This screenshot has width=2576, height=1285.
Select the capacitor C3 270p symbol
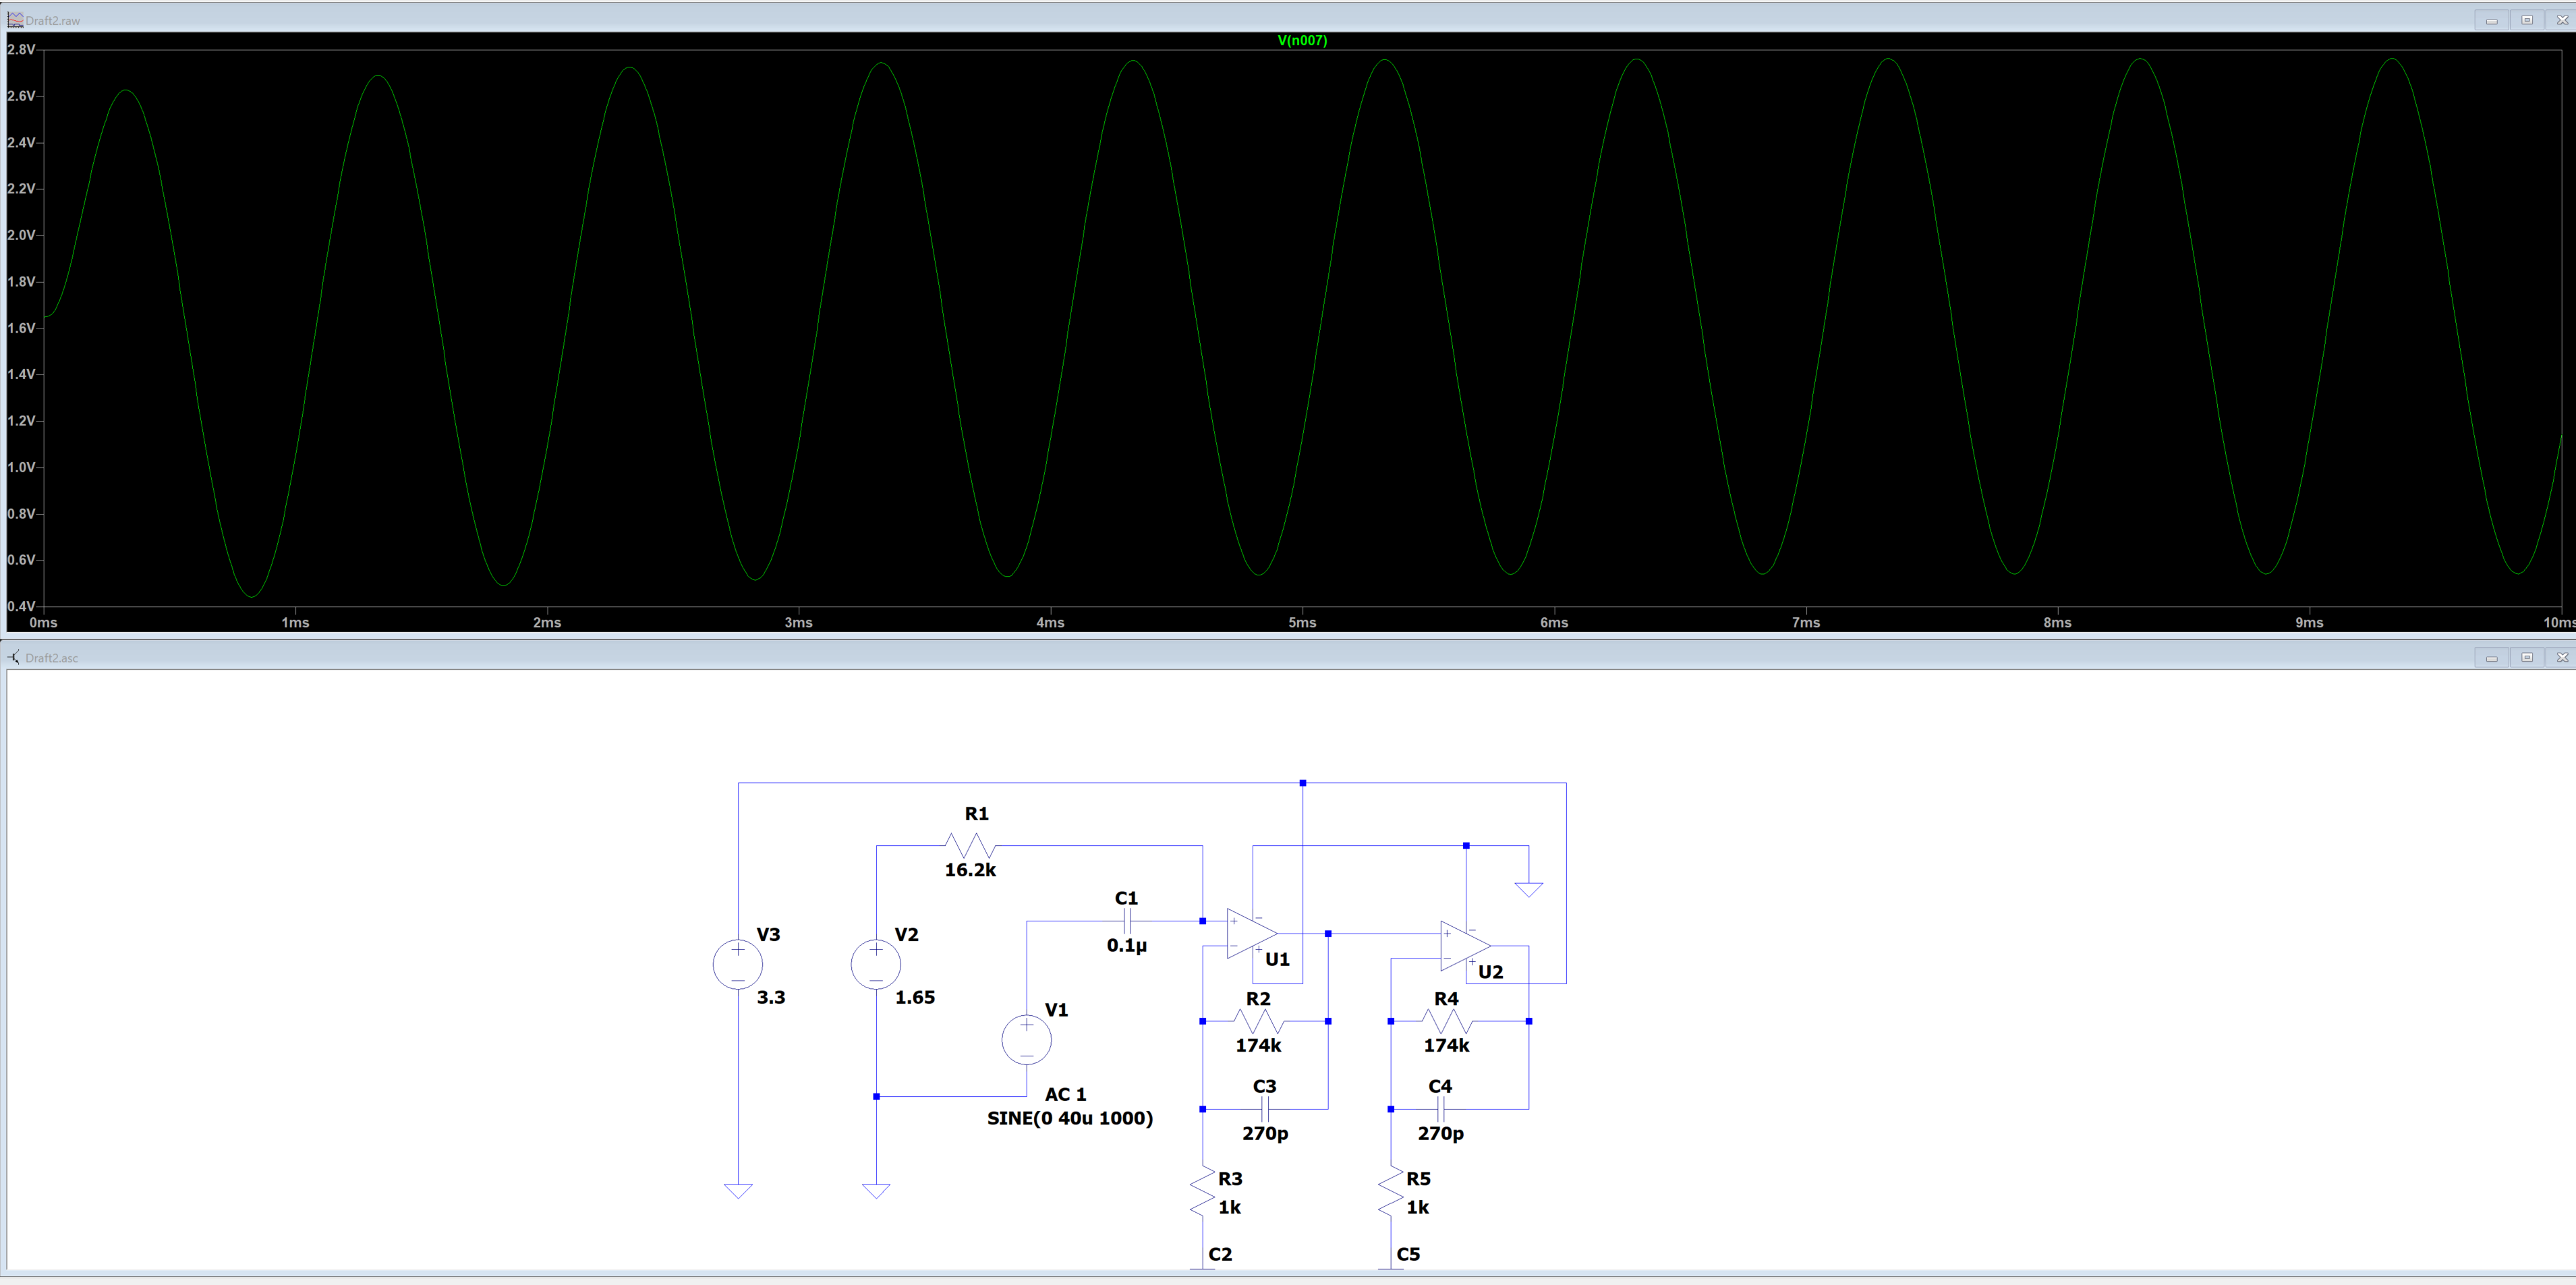[x=1264, y=1110]
